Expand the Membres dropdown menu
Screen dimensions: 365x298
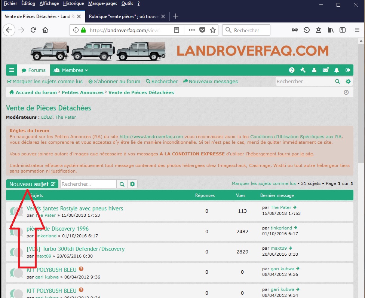(x=71, y=70)
